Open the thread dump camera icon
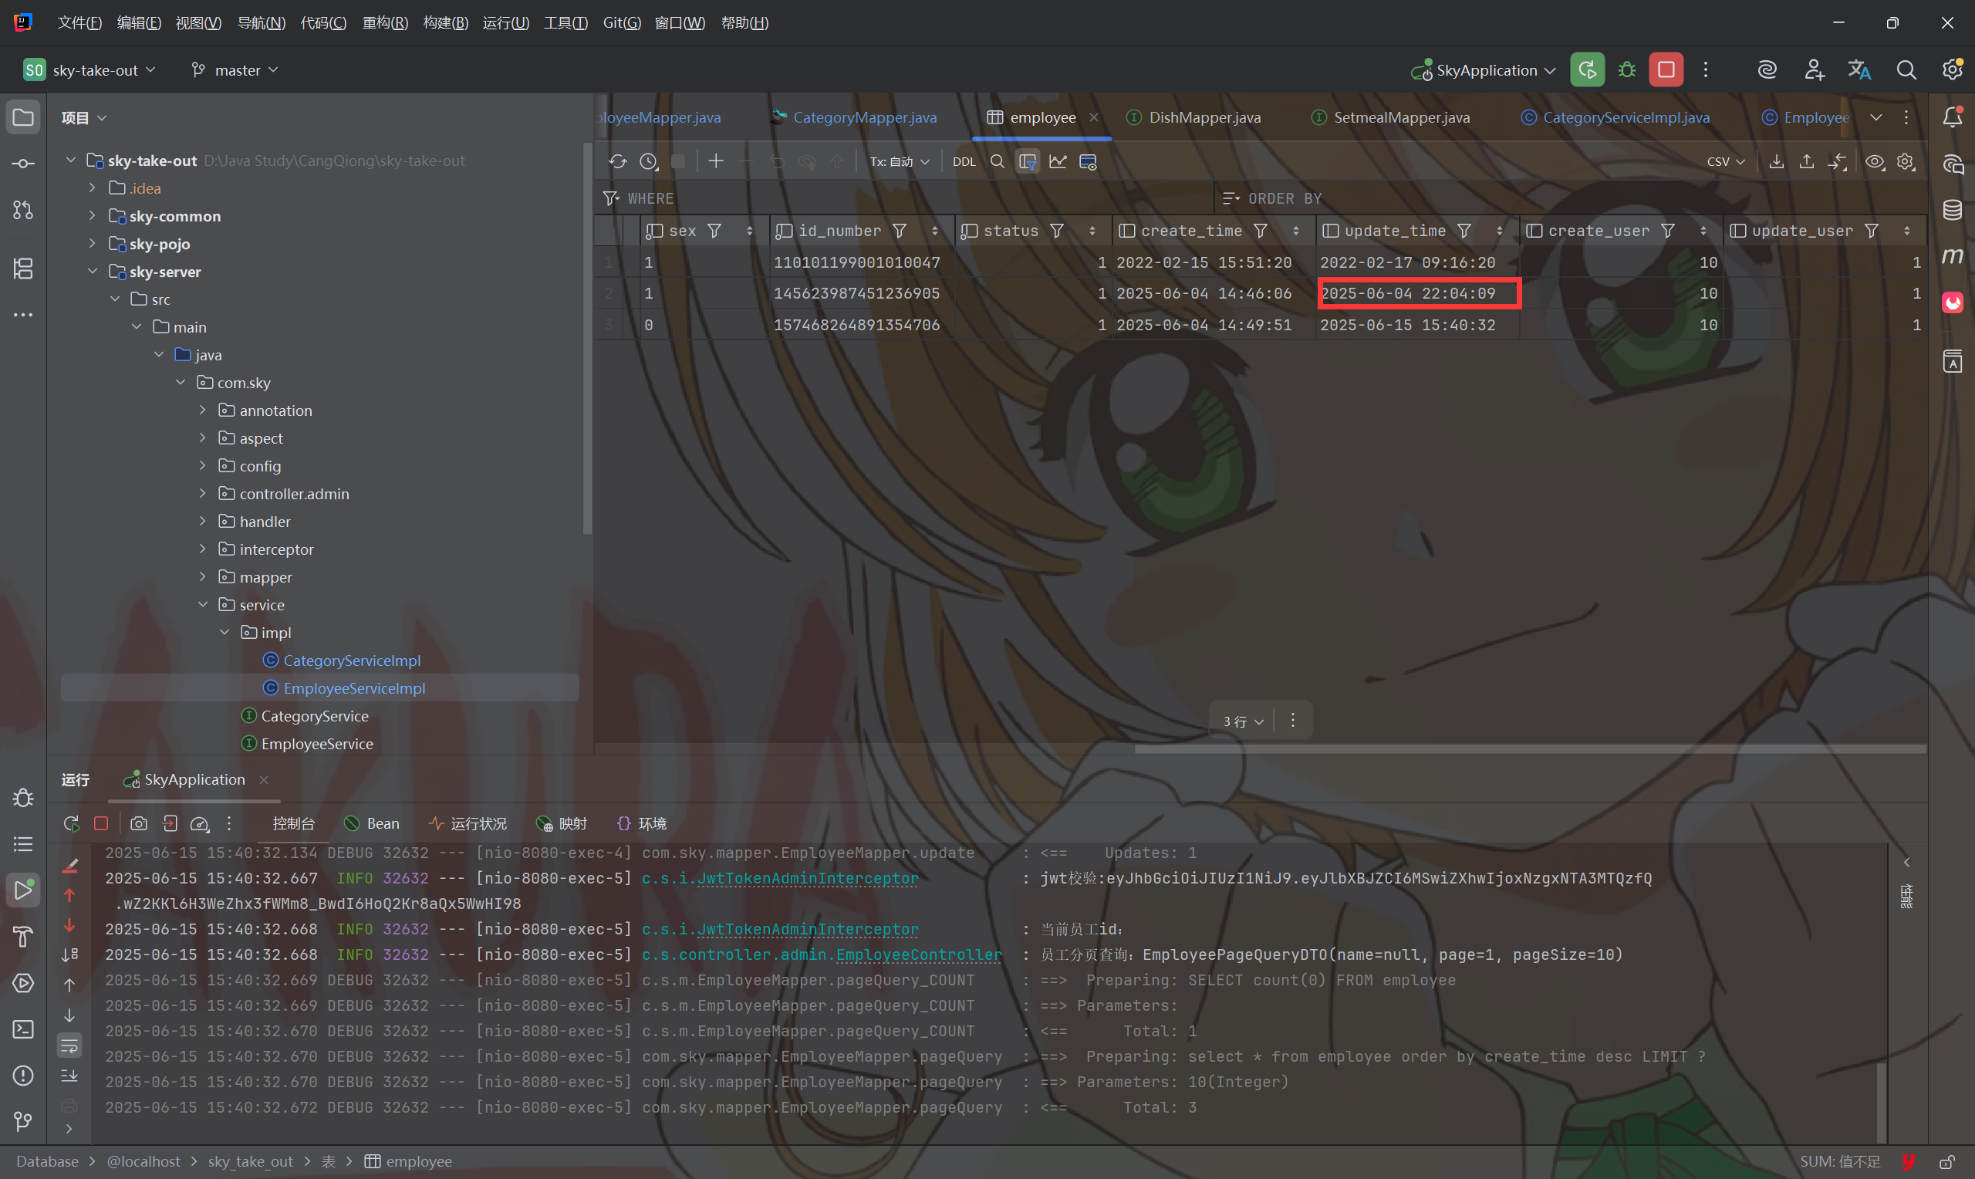The height and width of the screenshot is (1179, 1975). tap(138, 824)
